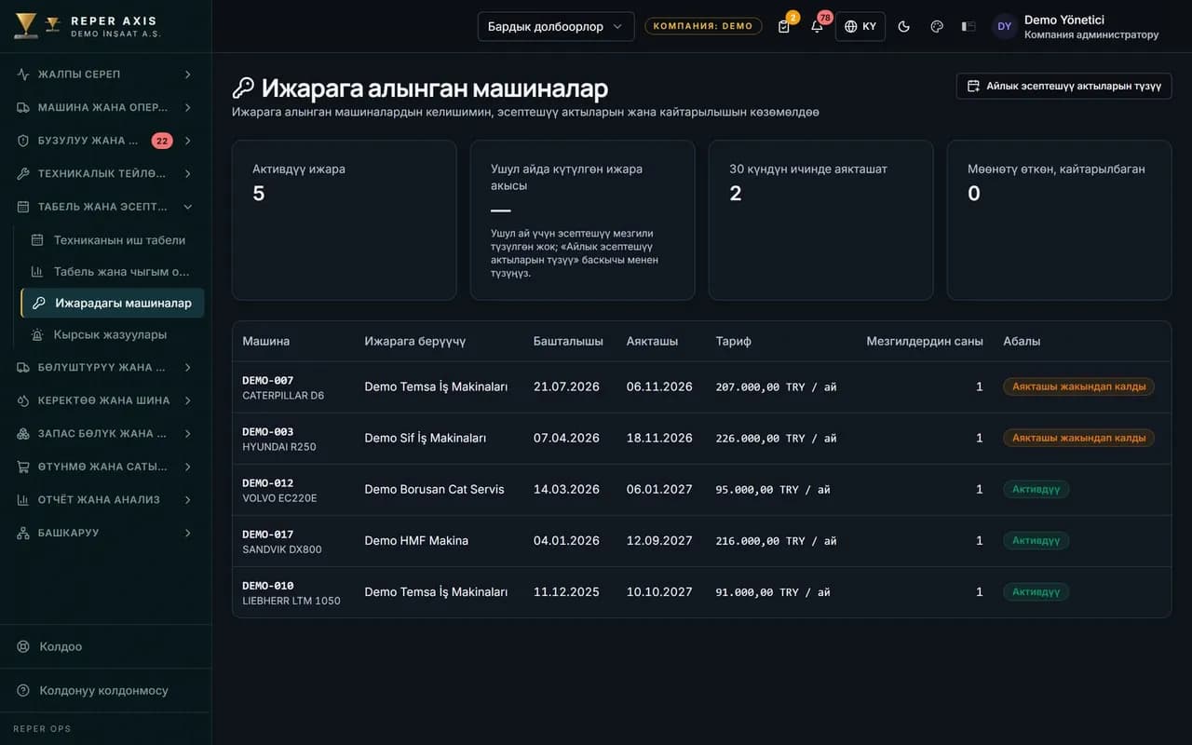Click Активдүү status badge for DEMO-012

pos(1036,489)
